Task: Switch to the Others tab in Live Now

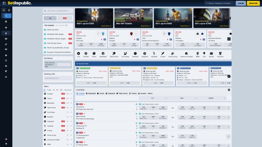Action: coord(150,93)
